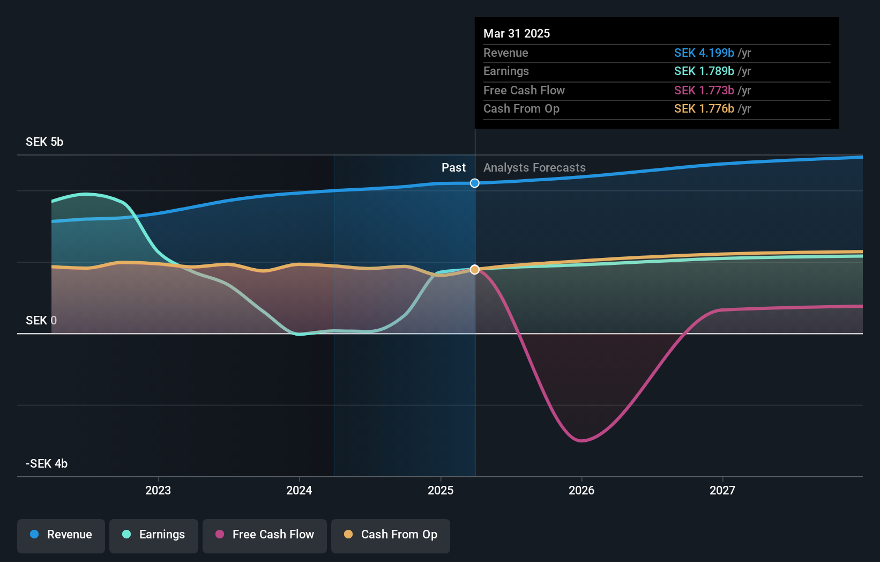Click the Mar 31 2025 tooltip date
This screenshot has height=562, width=880.
point(517,33)
